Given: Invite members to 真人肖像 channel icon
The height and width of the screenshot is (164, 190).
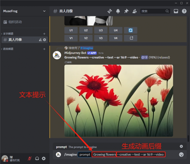Looking at the screenshot, I should click(40, 40).
